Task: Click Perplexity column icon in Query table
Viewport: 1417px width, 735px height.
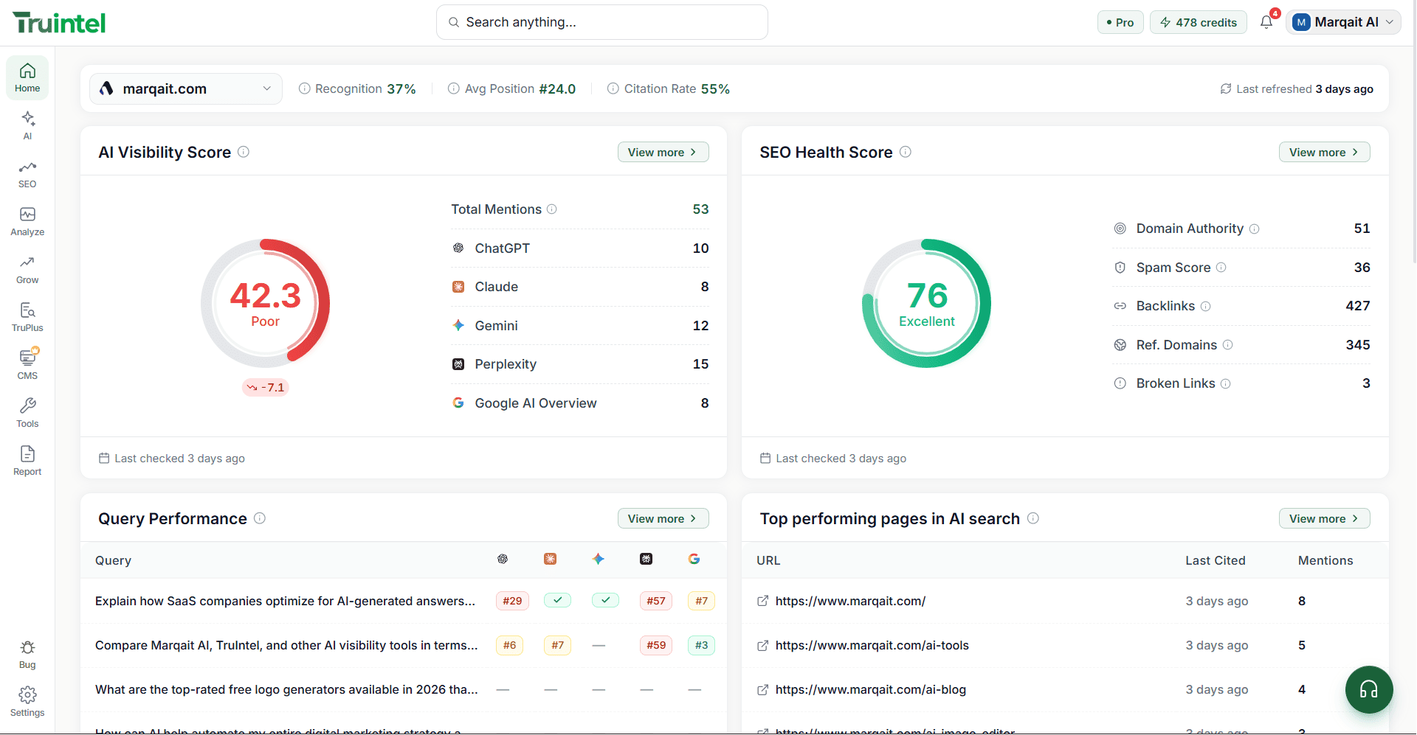Action: (646, 560)
